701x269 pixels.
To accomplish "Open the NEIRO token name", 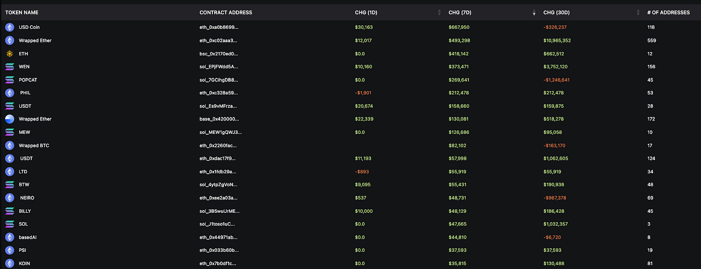I will pyautogui.click(x=27, y=198).
